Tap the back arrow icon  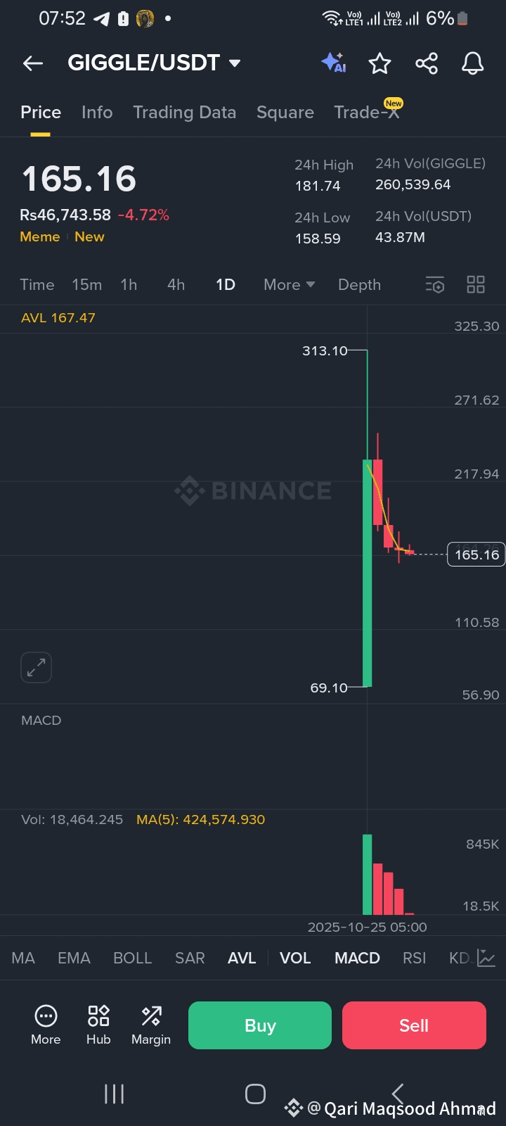point(33,63)
